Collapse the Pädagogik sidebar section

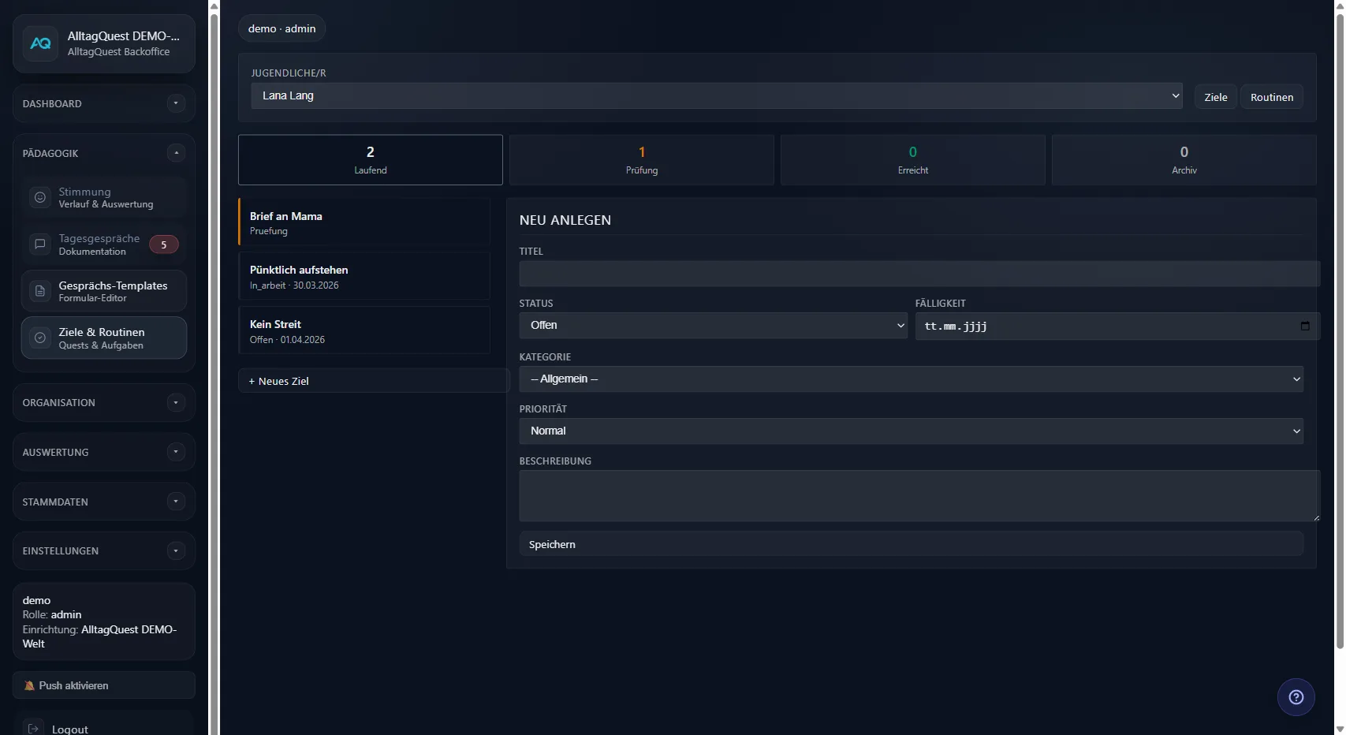click(x=176, y=152)
